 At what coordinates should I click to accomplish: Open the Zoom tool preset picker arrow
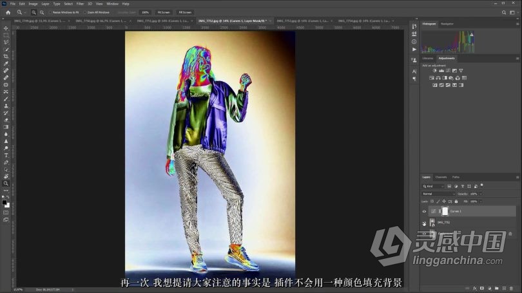point(25,12)
